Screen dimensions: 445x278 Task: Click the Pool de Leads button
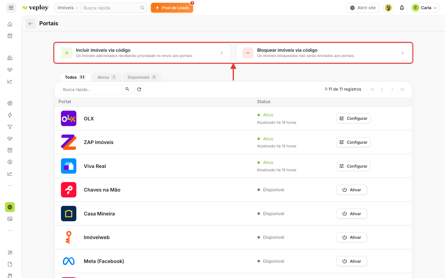172,8
